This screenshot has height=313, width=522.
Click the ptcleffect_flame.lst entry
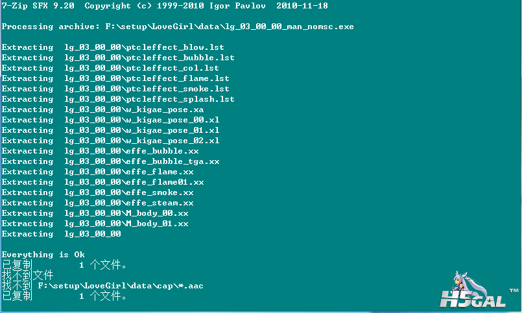tap(115, 78)
